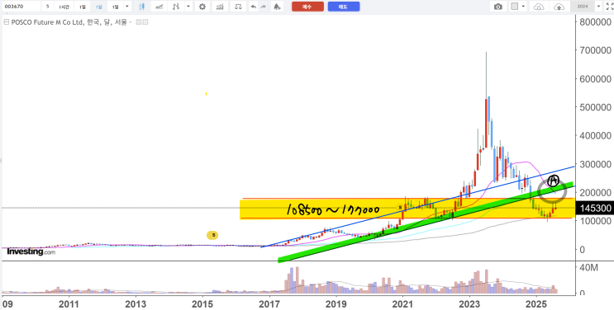Click the 800000 price axis label
The image size is (614, 310).
pyautogui.click(x=595, y=22)
